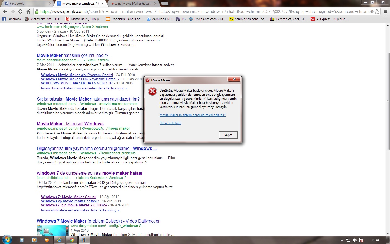Close the win7 Movie Maker hatası tab
Viewport: 390px width, 244px height.
[x=155, y=4]
